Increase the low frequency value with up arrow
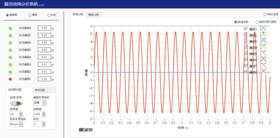The image size is (280, 138). coord(21,113)
